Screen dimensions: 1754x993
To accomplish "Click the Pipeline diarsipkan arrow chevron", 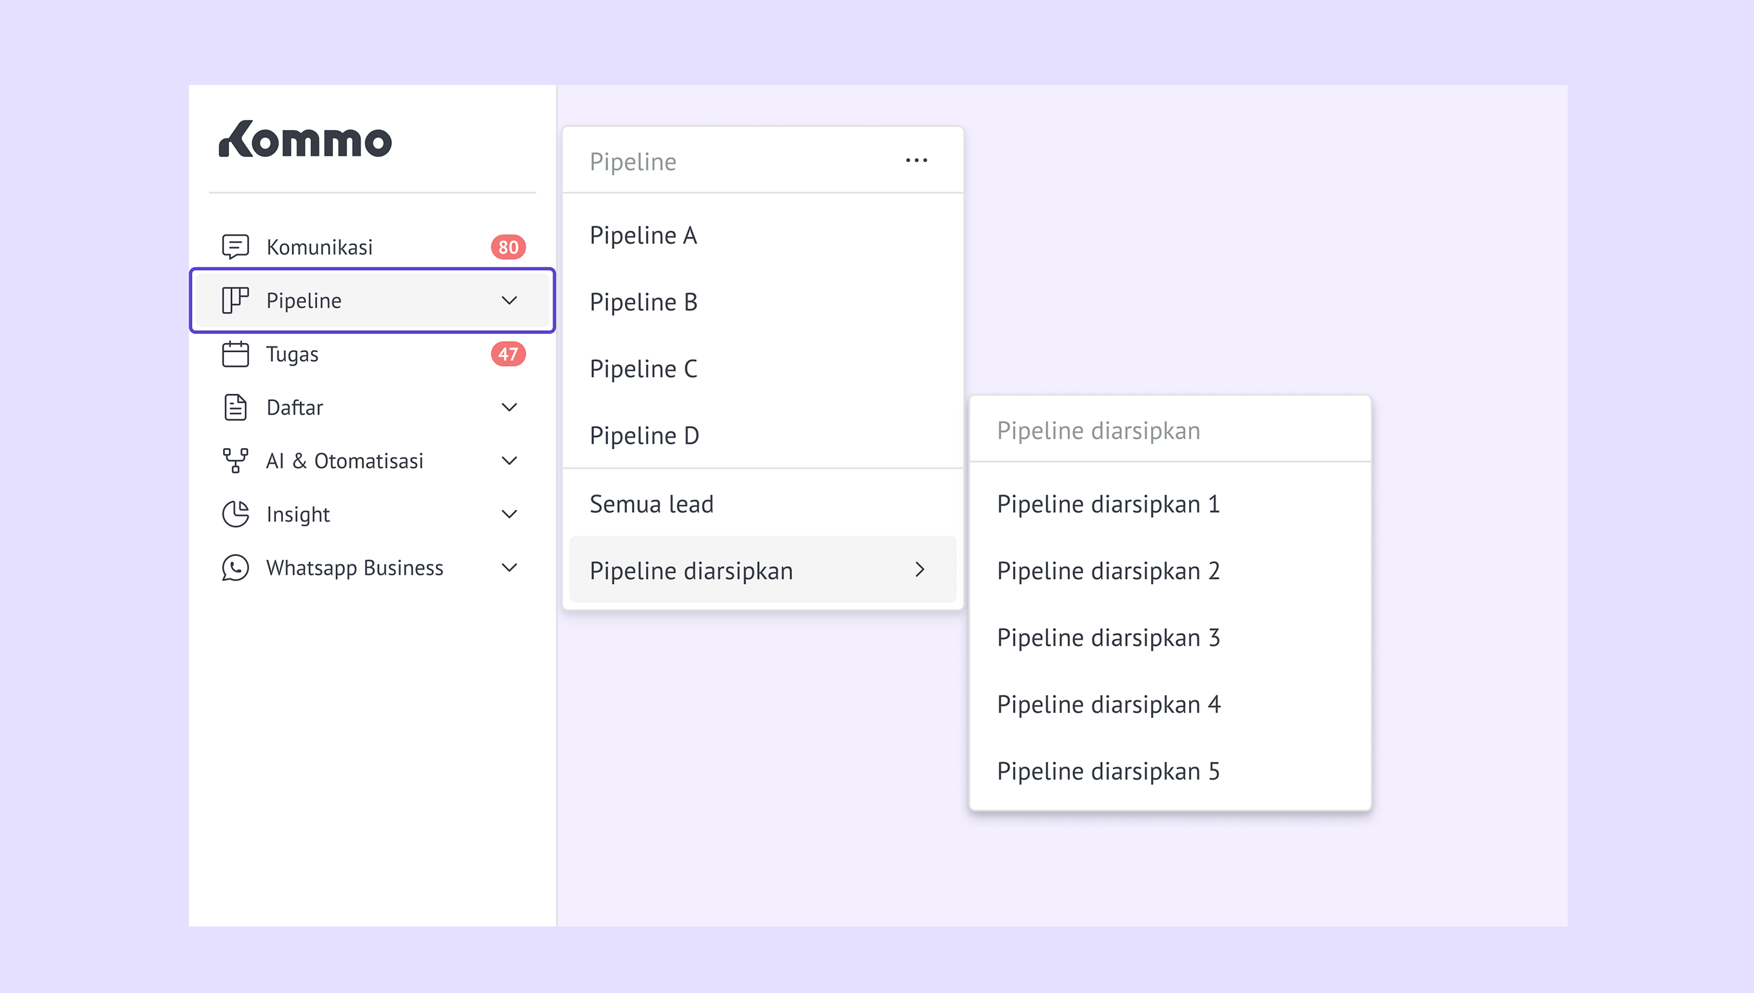I will click(x=920, y=569).
